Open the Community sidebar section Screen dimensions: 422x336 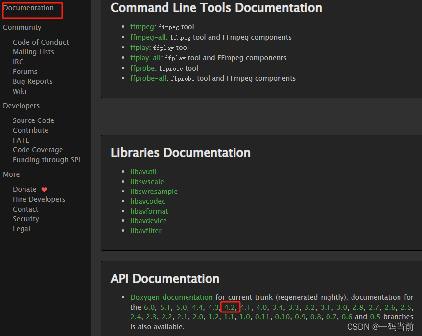(22, 27)
